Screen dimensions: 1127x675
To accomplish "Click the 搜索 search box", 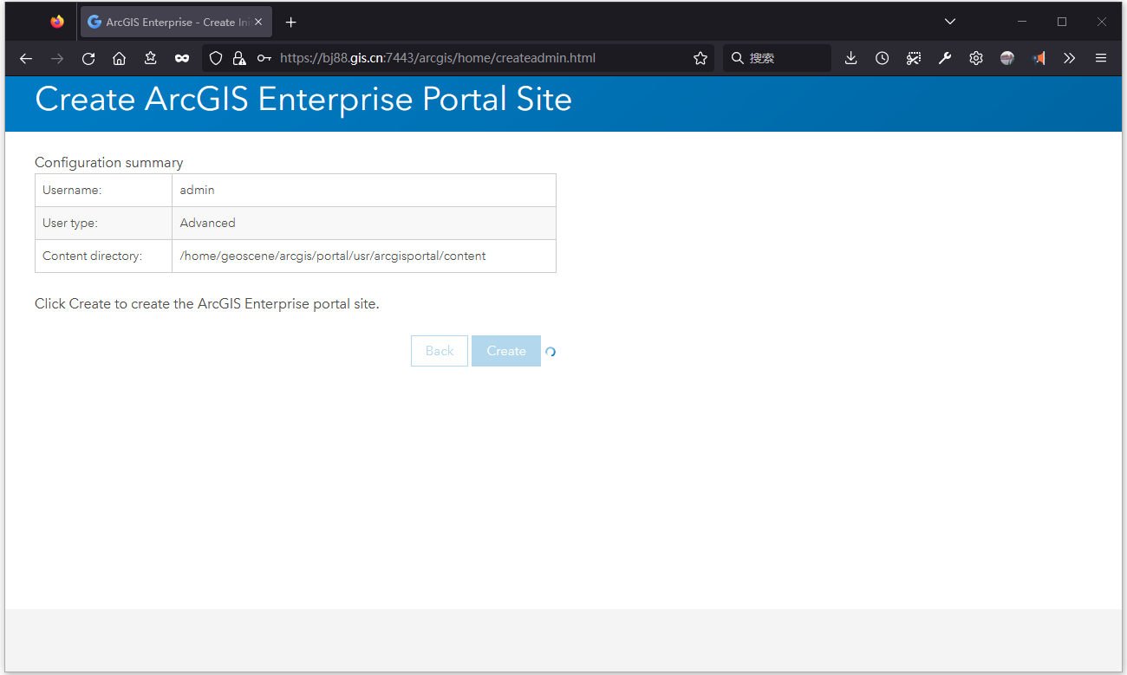I will pos(777,58).
